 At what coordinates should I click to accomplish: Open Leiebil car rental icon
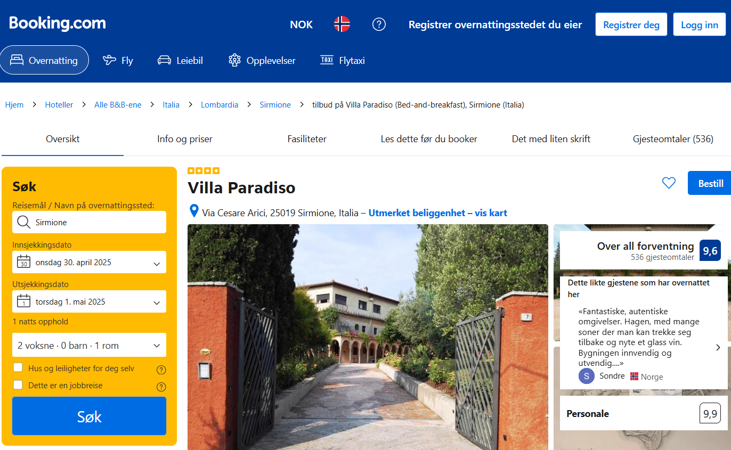[x=164, y=60]
